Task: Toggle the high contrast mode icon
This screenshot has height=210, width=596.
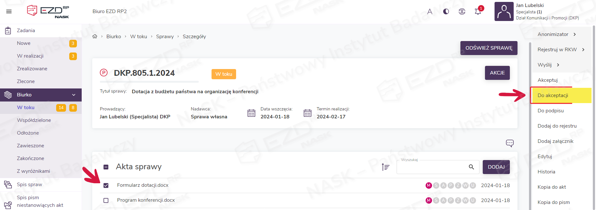Action: (x=446, y=11)
